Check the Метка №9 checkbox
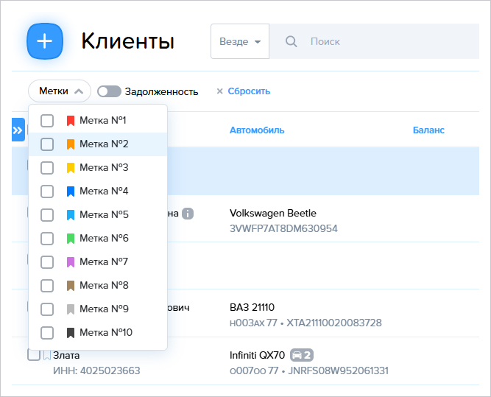491x397 pixels. click(x=47, y=309)
